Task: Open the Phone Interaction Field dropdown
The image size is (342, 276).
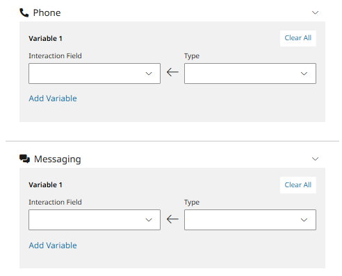Action: point(95,74)
